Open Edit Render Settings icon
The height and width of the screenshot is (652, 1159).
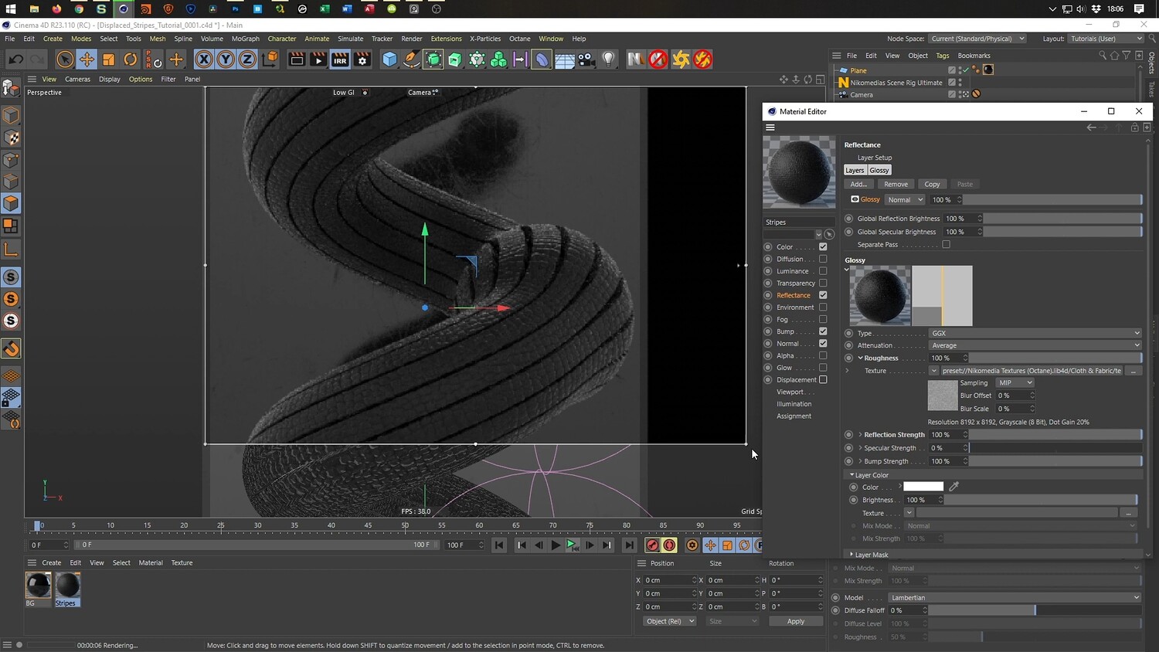coord(362,59)
